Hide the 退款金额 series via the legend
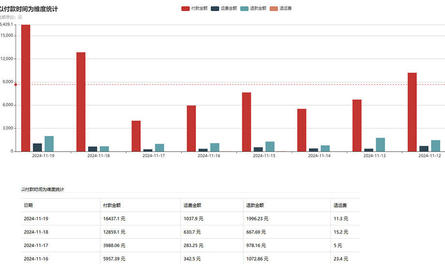Screen dimensions: 445x264 click(x=244, y=9)
